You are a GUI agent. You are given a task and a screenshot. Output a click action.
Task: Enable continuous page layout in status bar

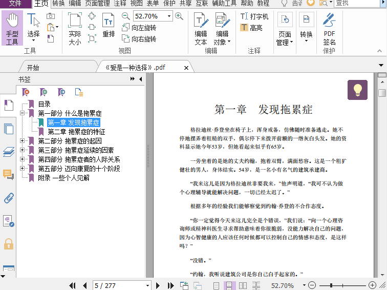[229, 285]
